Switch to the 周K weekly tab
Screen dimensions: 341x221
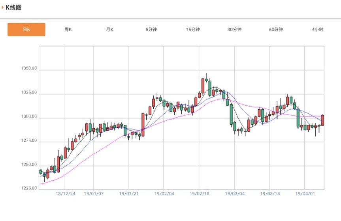point(68,30)
